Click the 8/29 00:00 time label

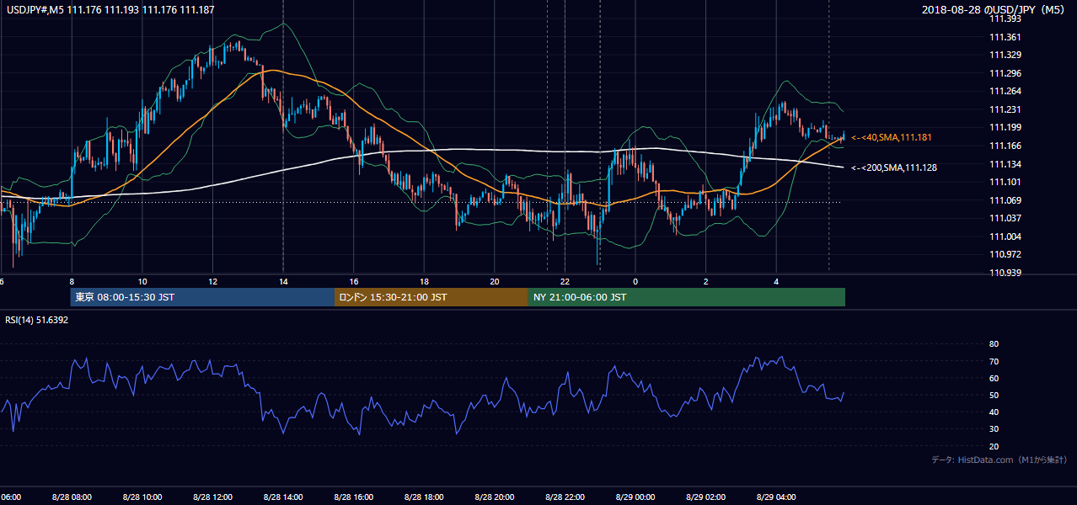[635, 497]
